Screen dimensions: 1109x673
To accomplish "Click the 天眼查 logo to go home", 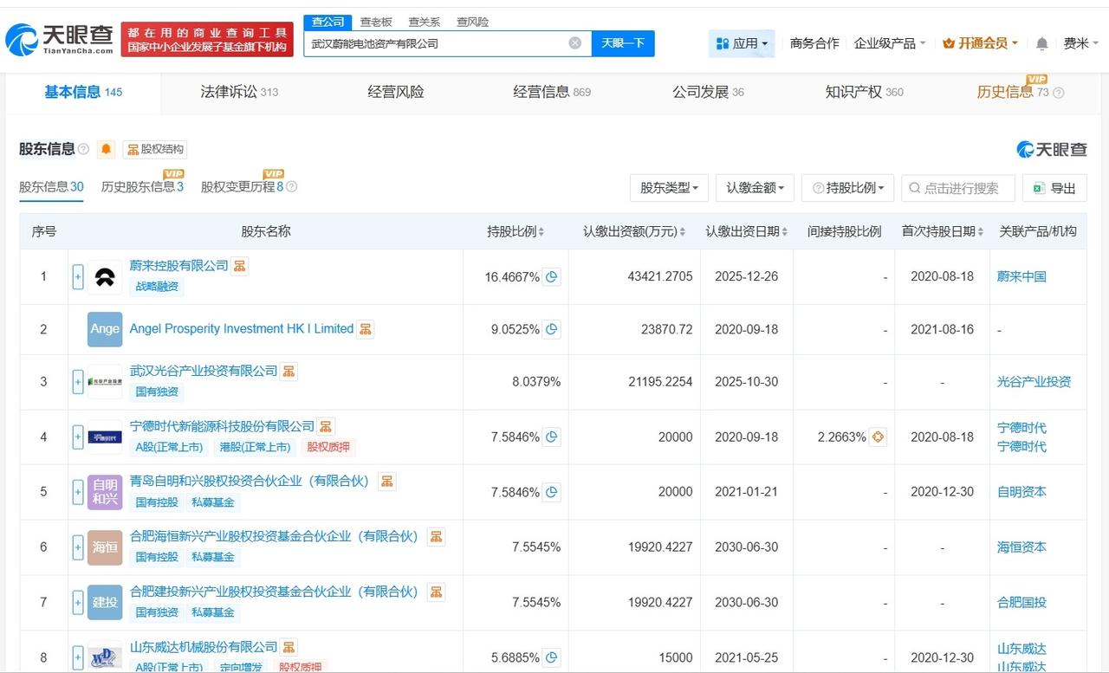I will coord(59,39).
